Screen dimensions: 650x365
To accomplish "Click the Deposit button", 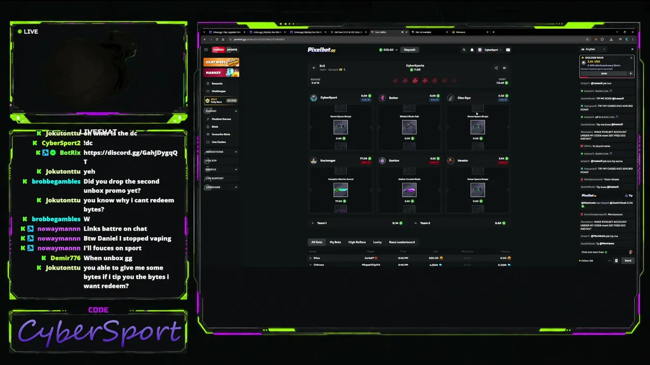I will click(x=410, y=50).
